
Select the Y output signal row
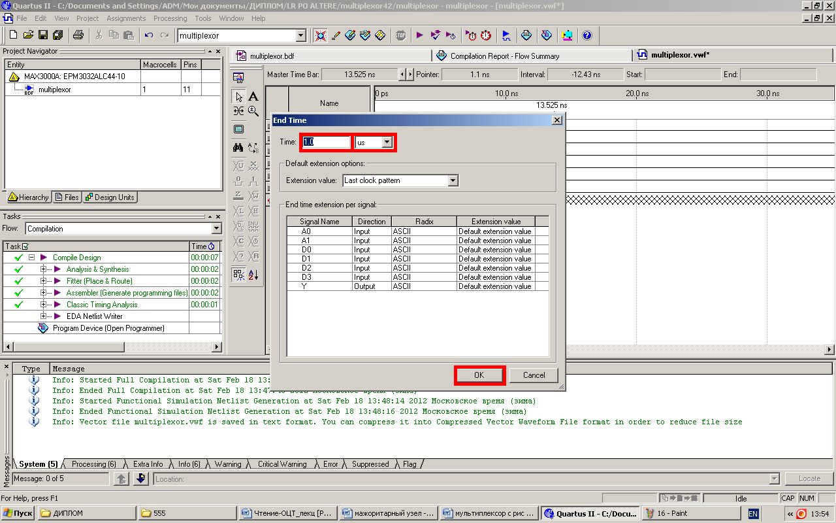pyautogui.click(x=418, y=286)
